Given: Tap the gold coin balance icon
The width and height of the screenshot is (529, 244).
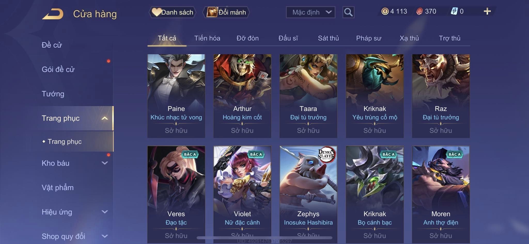Looking at the screenshot, I should click(385, 11).
